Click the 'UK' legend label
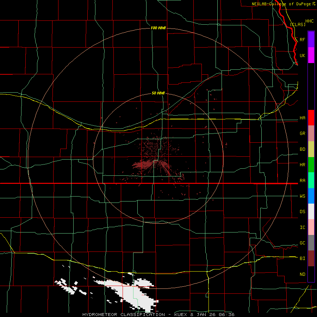Screen dimensions: 317x317 pos(302,55)
